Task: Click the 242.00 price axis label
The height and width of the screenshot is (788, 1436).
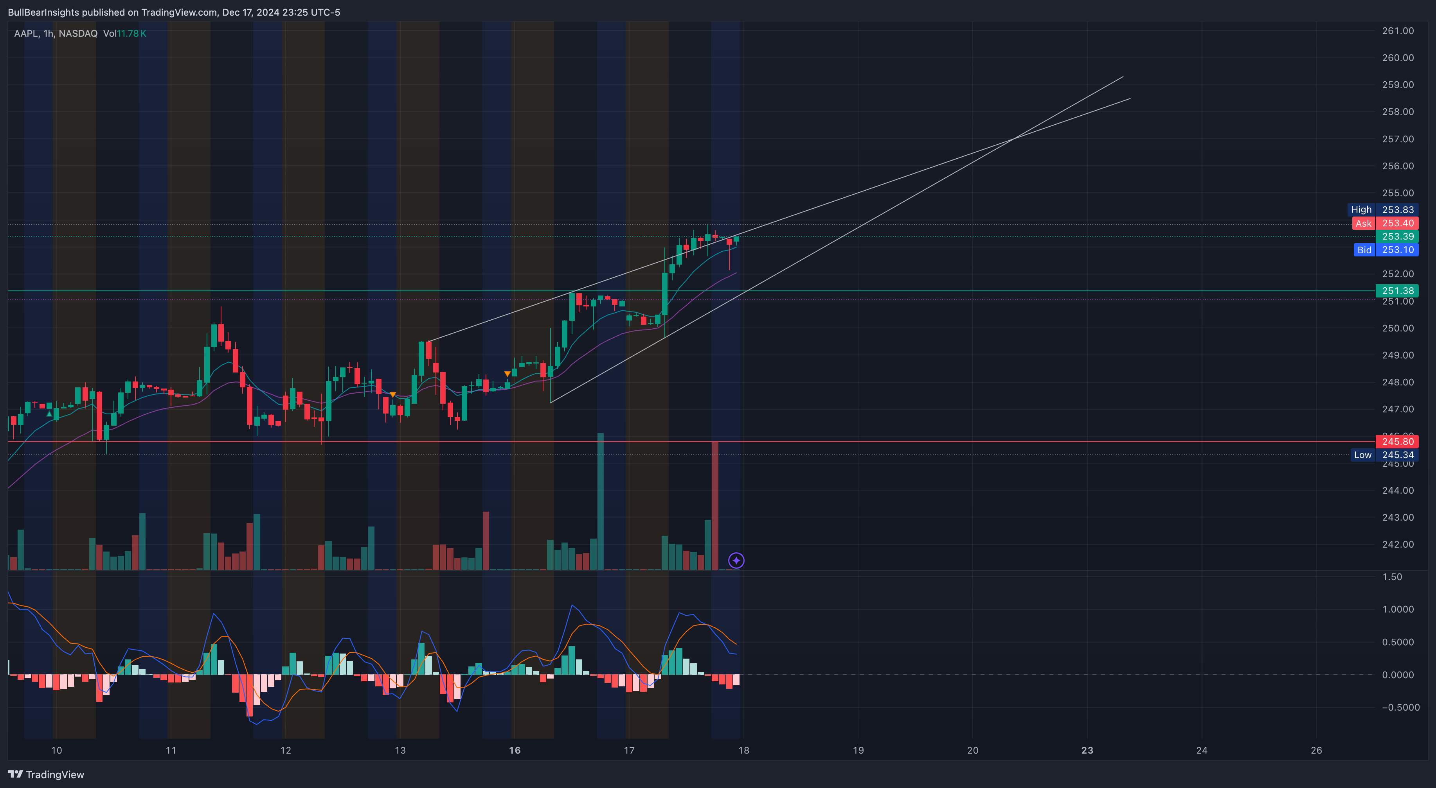Action: click(x=1398, y=544)
